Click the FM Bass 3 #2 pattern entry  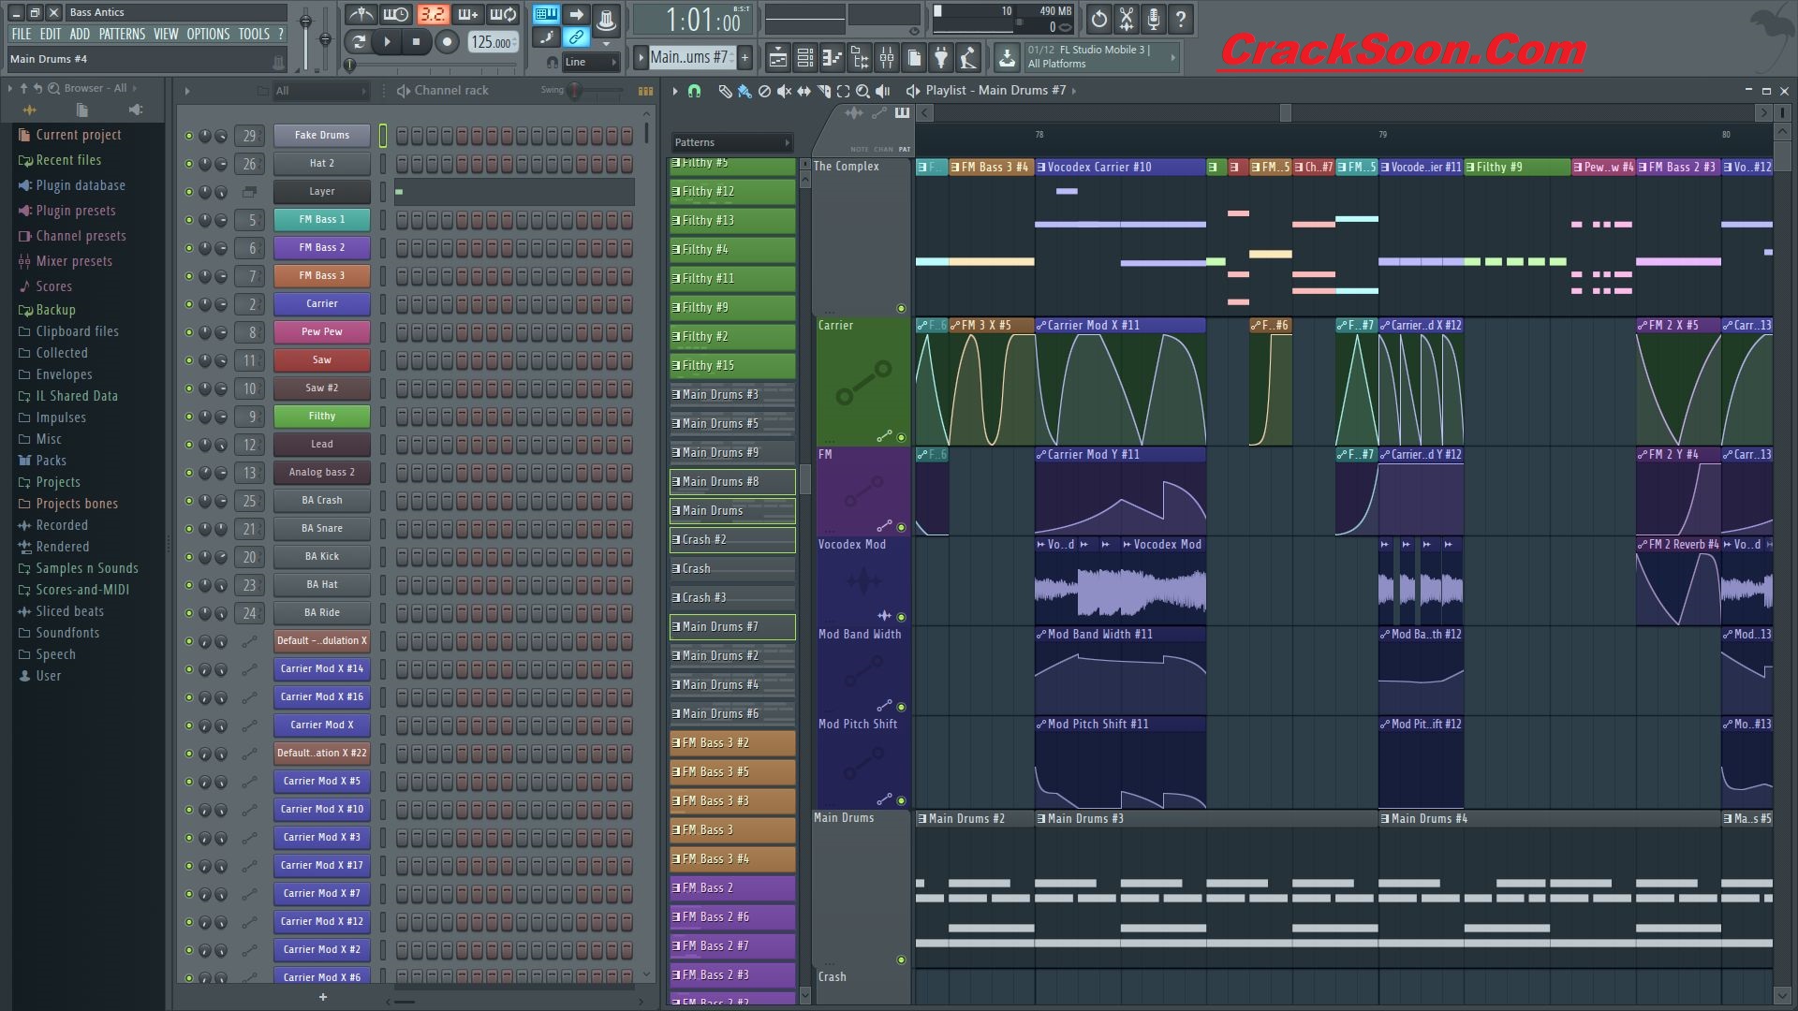[729, 742]
